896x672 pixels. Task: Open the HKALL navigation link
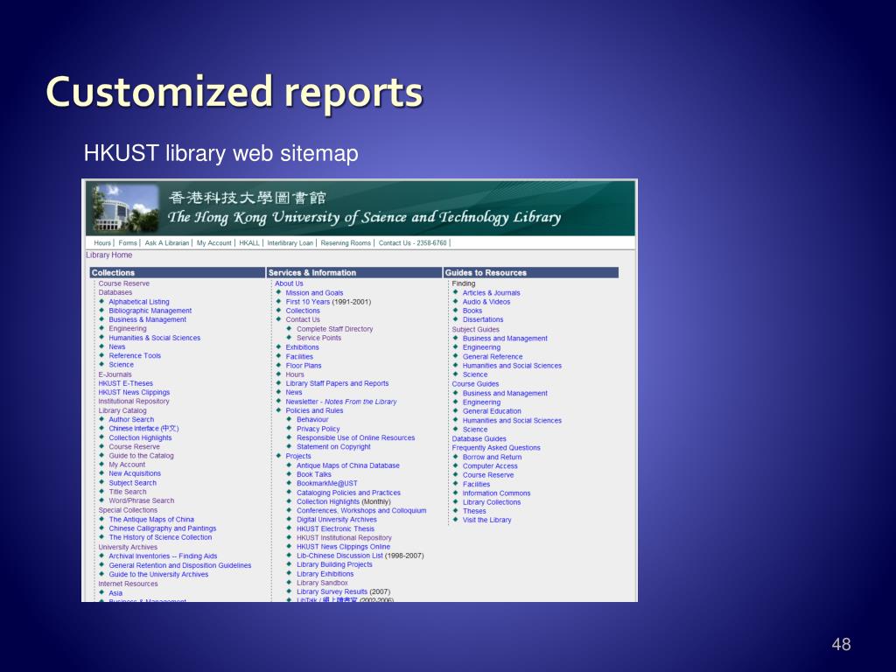(249, 243)
